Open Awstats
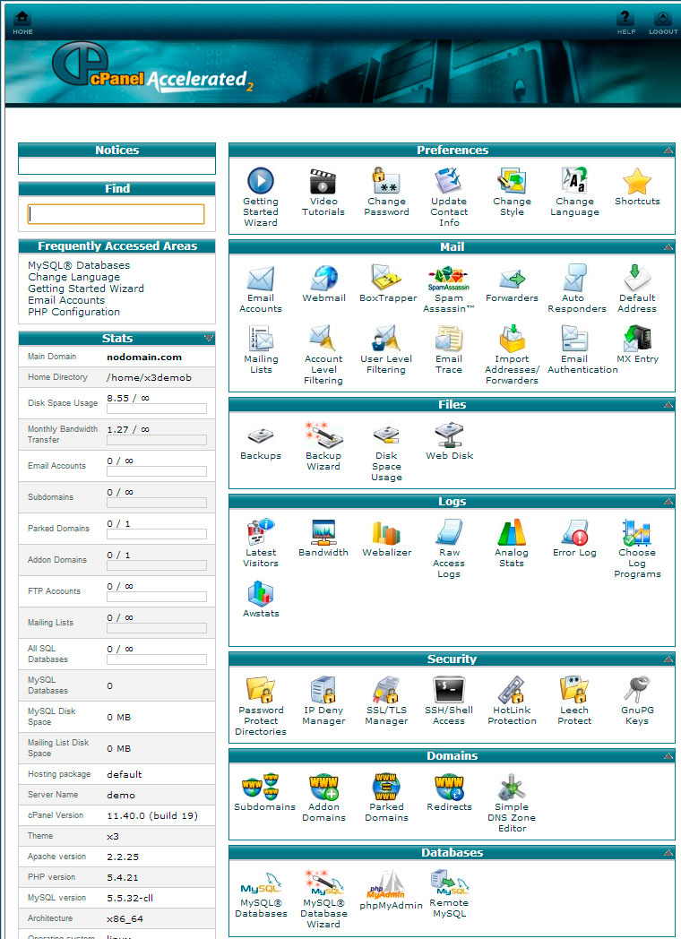The width and height of the screenshot is (681, 939). tap(261, 593)
